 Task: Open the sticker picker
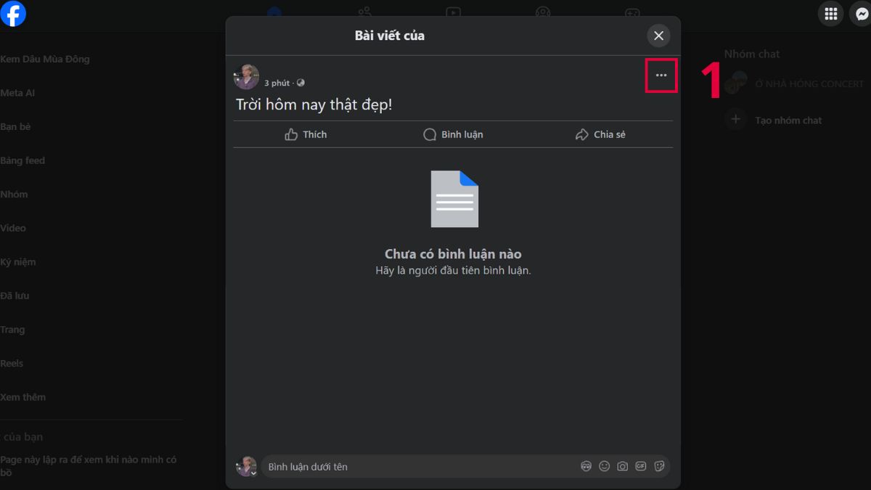point(659,467)
